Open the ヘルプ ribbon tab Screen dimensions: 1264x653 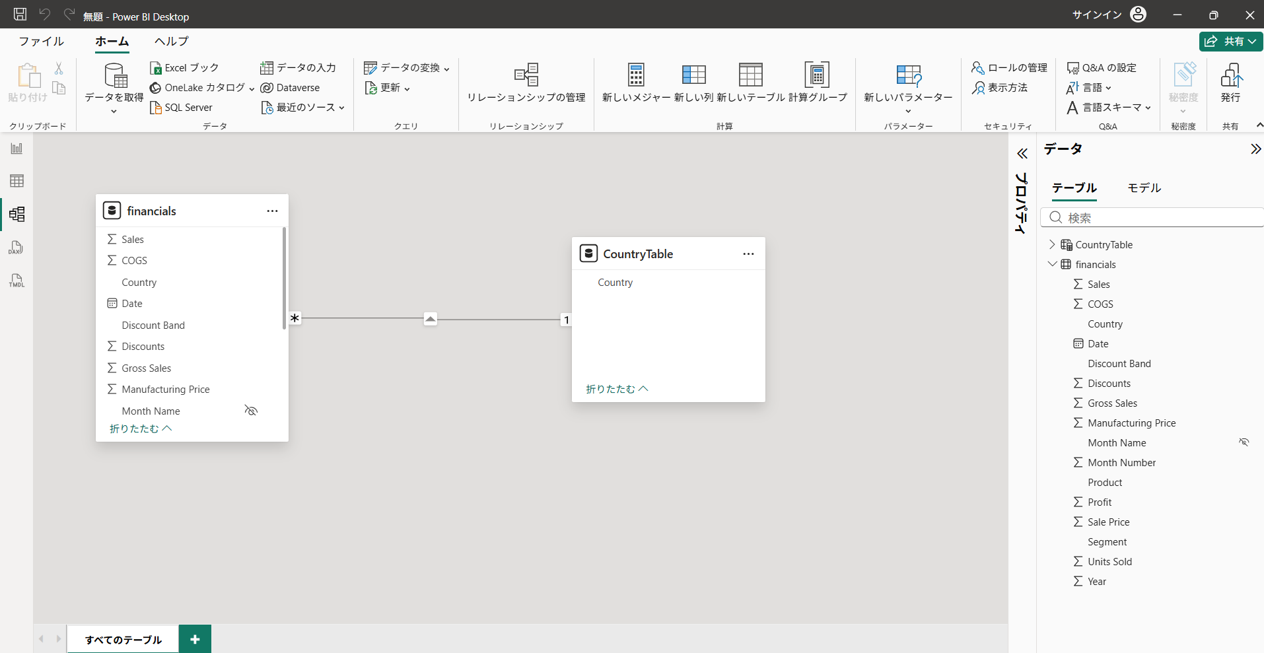coord(172,41)
